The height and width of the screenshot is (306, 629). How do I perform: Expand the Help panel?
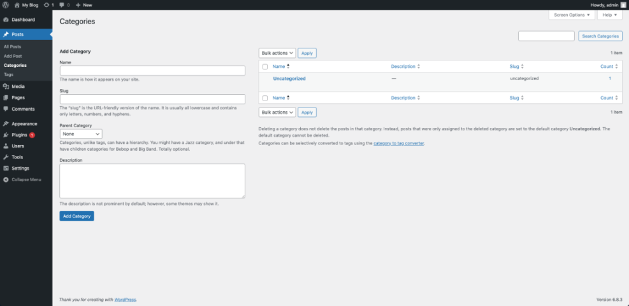[x=610, y=15]
